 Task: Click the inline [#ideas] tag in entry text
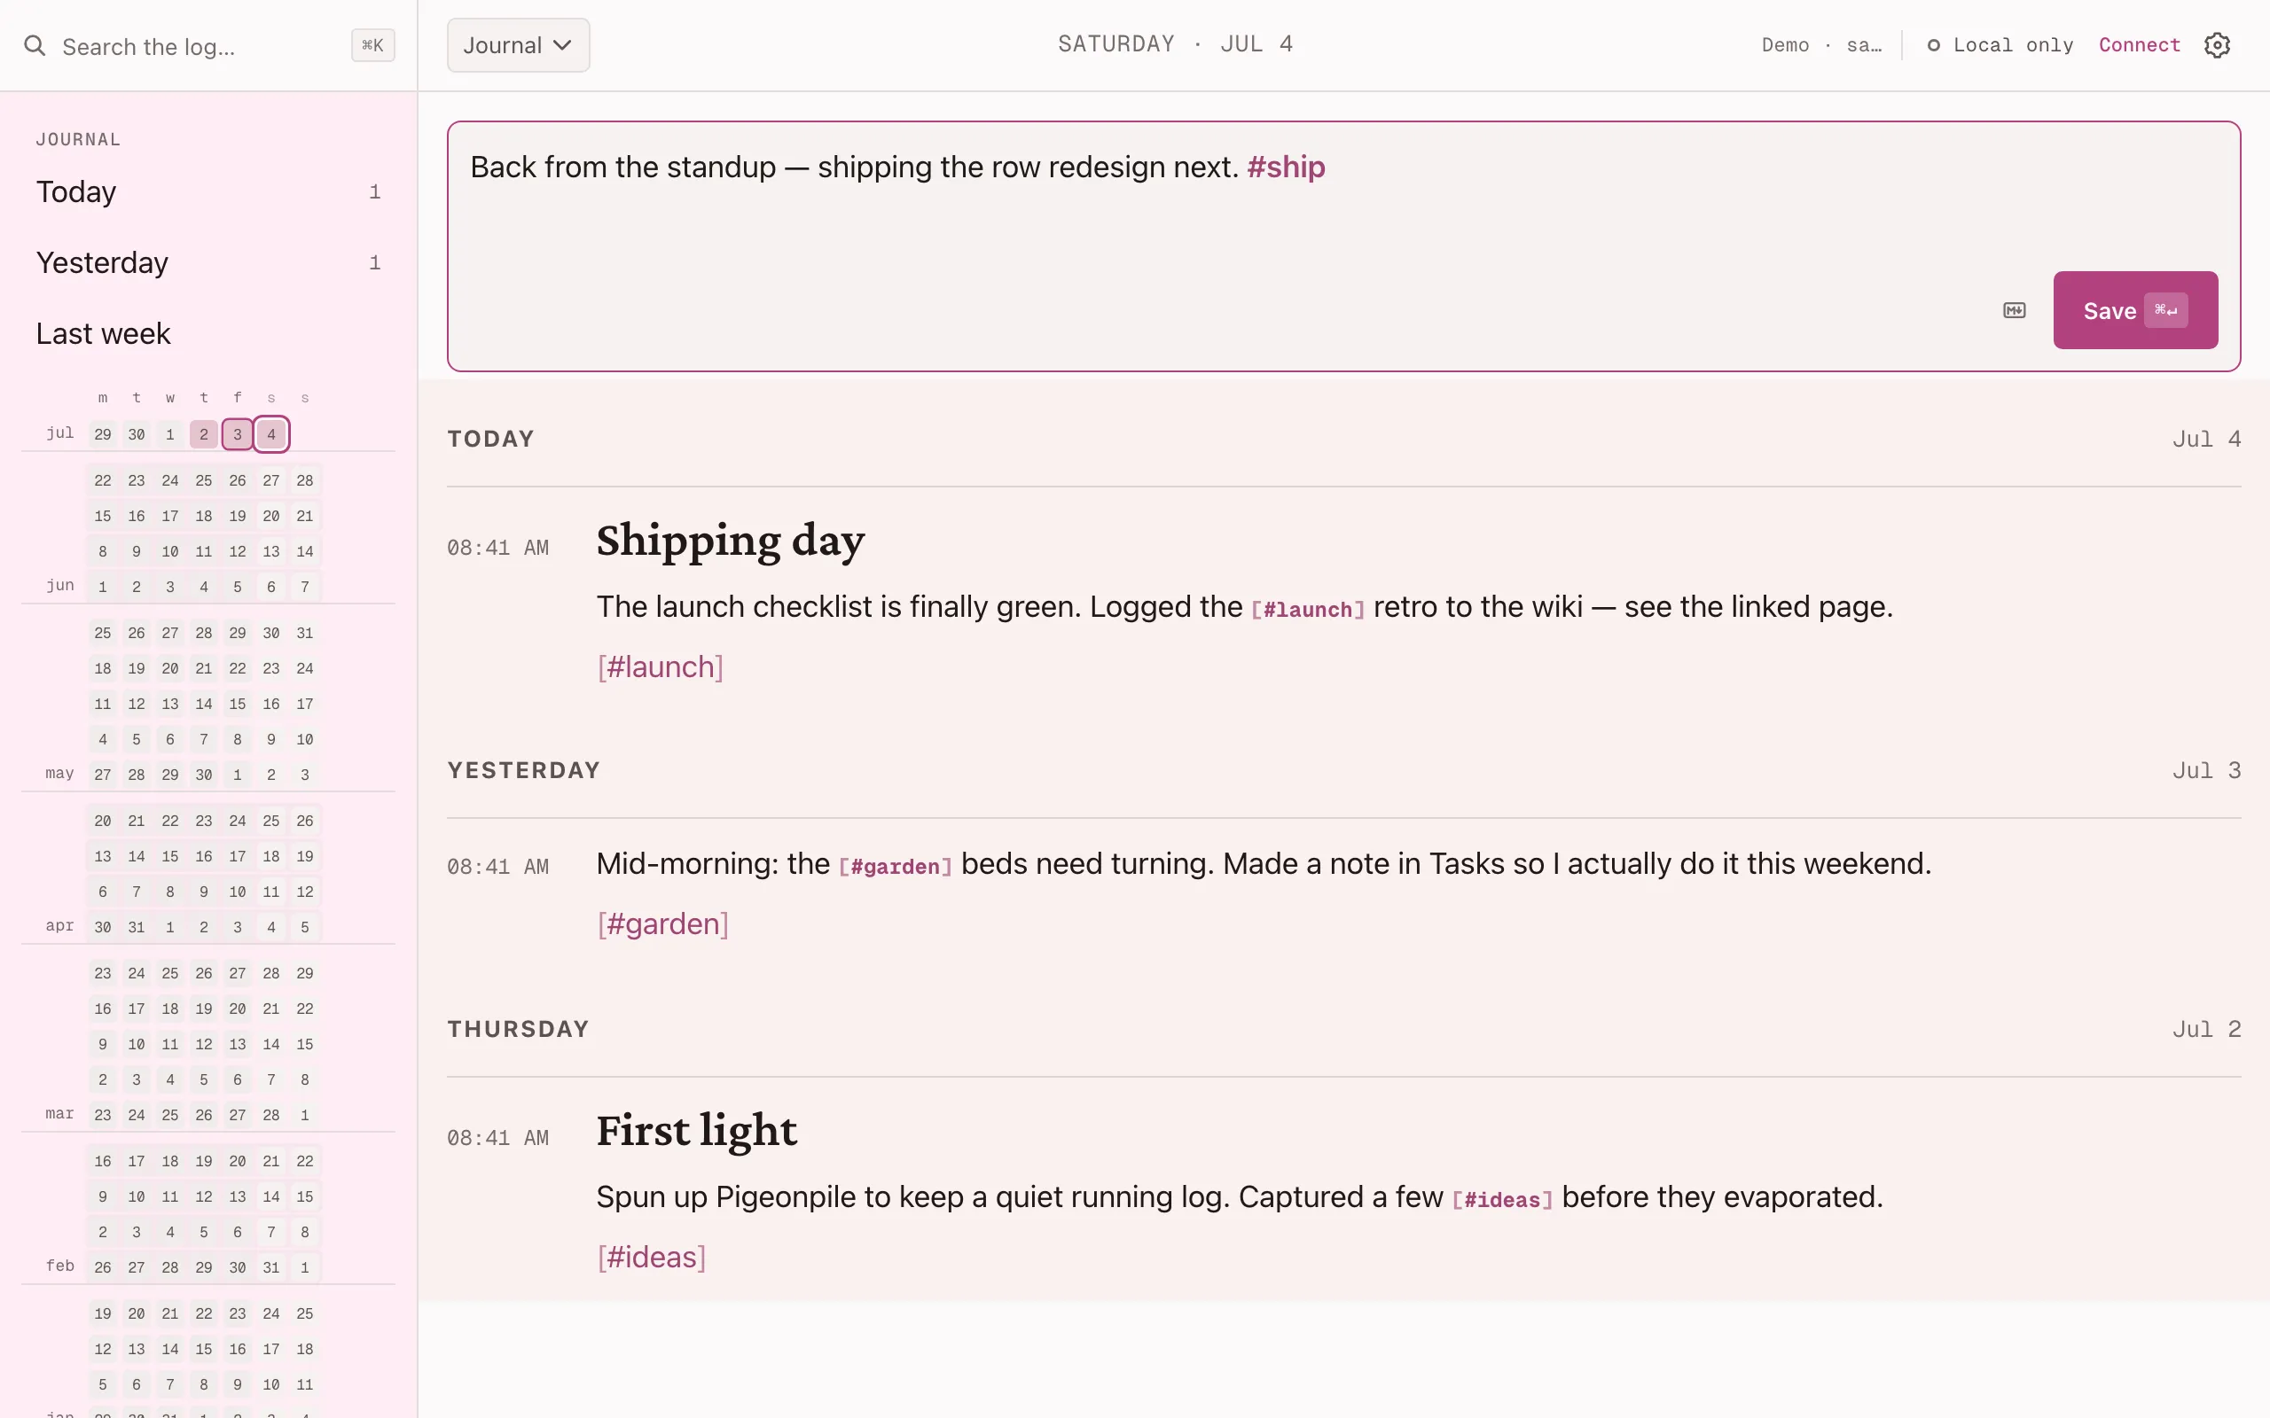[1502, 1200]
